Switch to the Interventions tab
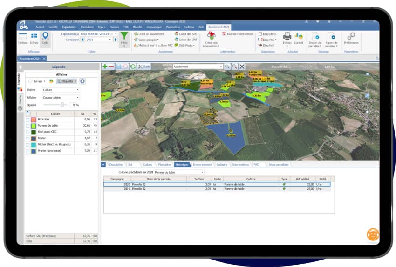 [240, 164]
